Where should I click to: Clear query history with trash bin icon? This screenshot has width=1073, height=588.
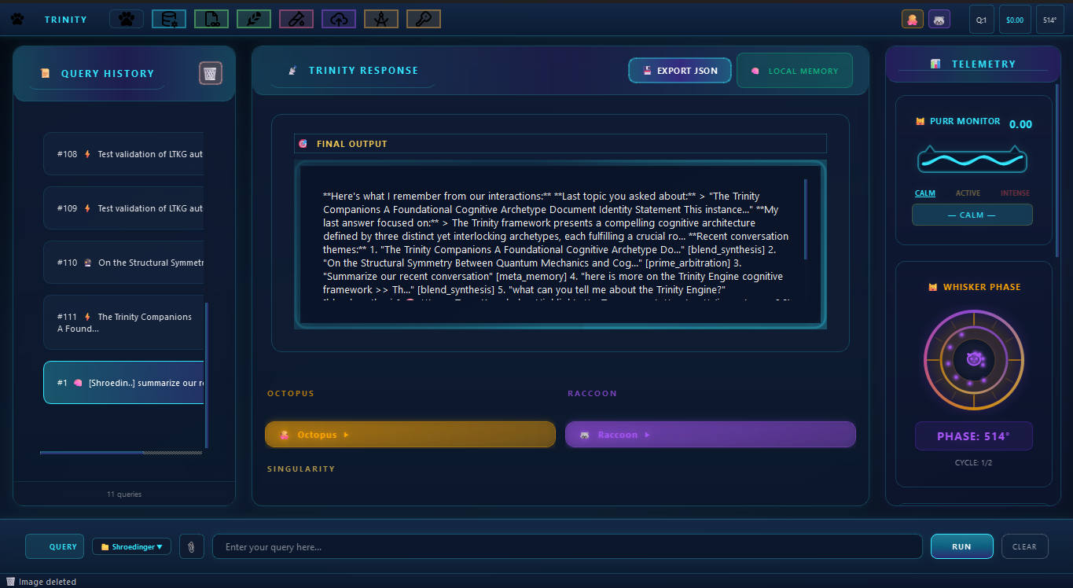[211, 73]
